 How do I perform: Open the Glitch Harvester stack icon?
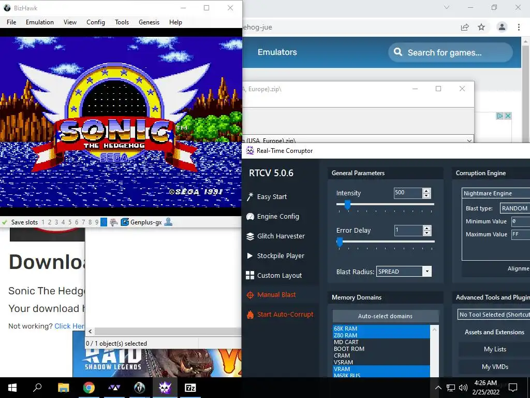(250, 236)
